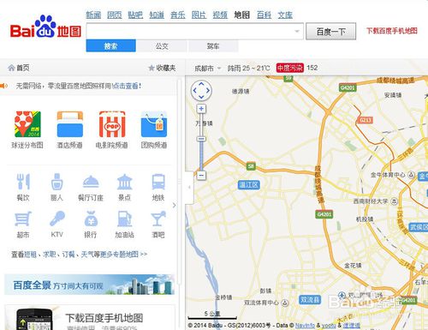This screenshot has width=428, height=330.
Task: Click the 金牛体育中心 map marker
Action: pos(411,174)
